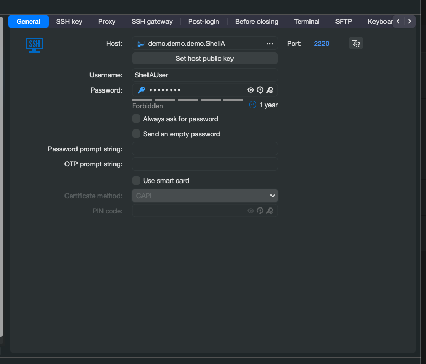Click the generator icon in PIN code field
This screenshot has height=364, width=426.
point(260,211)
